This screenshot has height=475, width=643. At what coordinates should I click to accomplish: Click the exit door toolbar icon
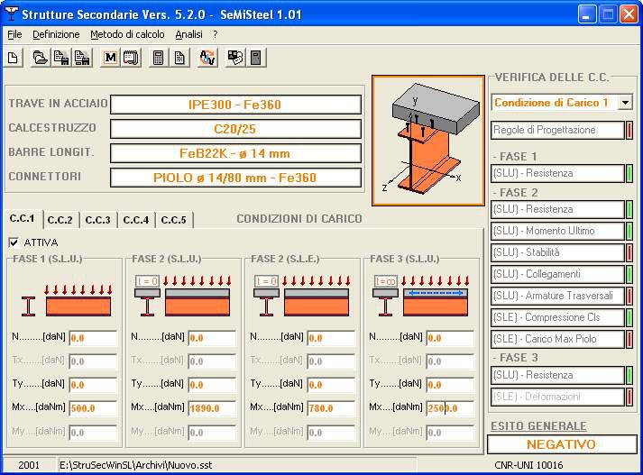256,59
